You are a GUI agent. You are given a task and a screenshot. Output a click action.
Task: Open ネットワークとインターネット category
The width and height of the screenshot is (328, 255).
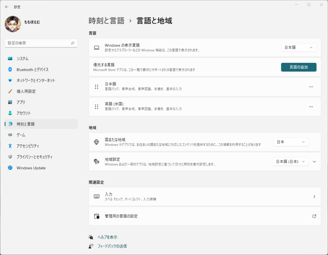(x=41, y=80)
